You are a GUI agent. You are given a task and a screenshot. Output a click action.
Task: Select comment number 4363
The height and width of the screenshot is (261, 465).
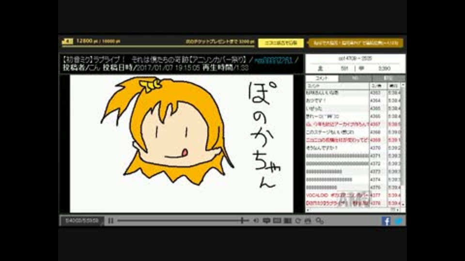pos(353,93)
